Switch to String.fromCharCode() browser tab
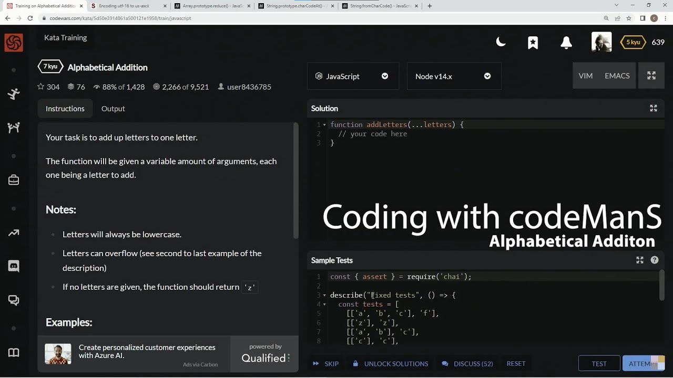 (381, 6)
